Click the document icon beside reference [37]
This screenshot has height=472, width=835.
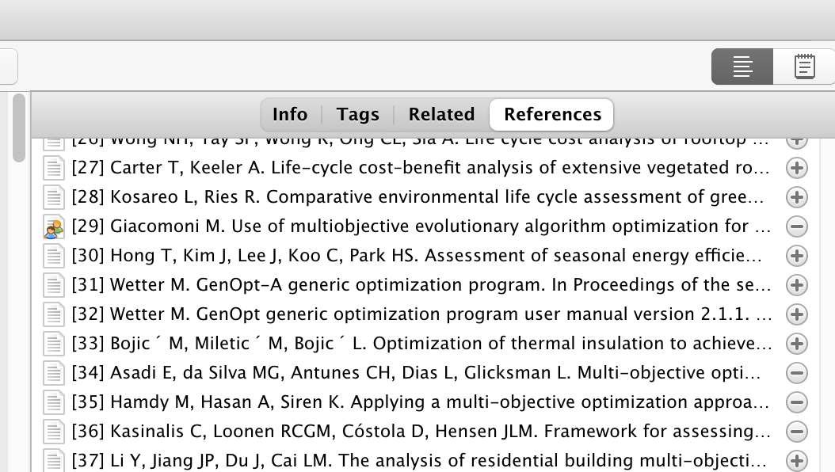point(54,461)
